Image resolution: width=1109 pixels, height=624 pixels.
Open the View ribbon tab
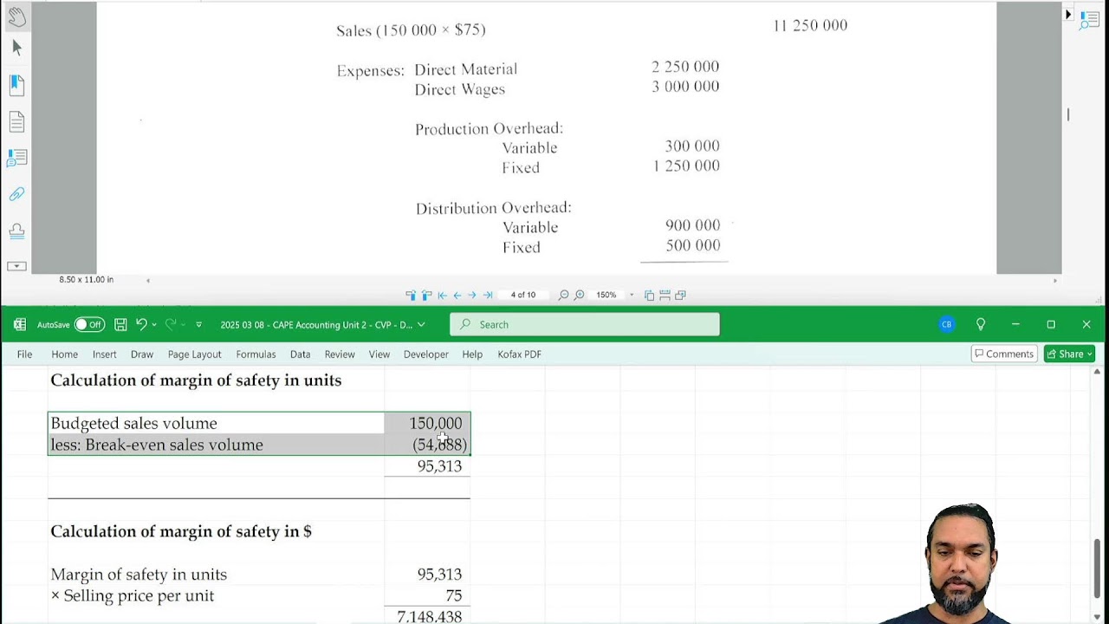379,354
